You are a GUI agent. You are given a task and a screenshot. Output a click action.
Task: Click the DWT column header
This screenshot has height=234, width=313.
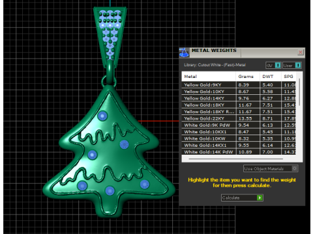click(271, 76)
